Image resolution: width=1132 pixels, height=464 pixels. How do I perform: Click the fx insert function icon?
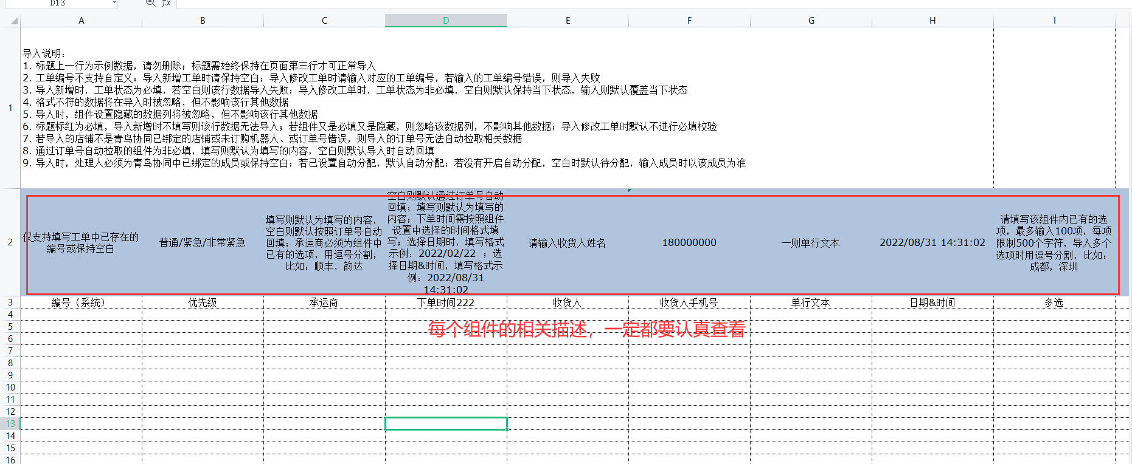click(x=166, y=3)
